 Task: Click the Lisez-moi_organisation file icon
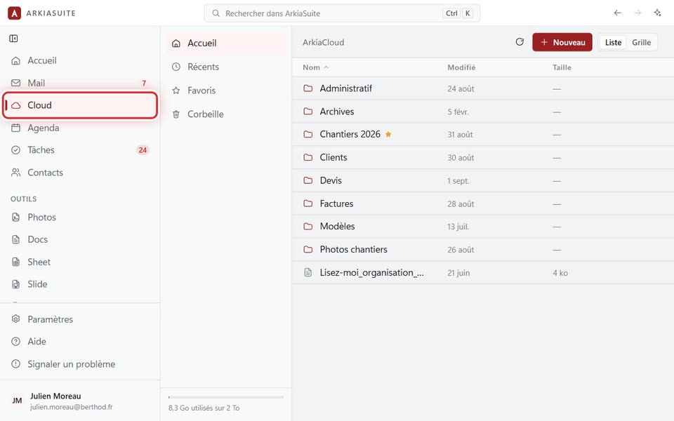tap(308, 272)
